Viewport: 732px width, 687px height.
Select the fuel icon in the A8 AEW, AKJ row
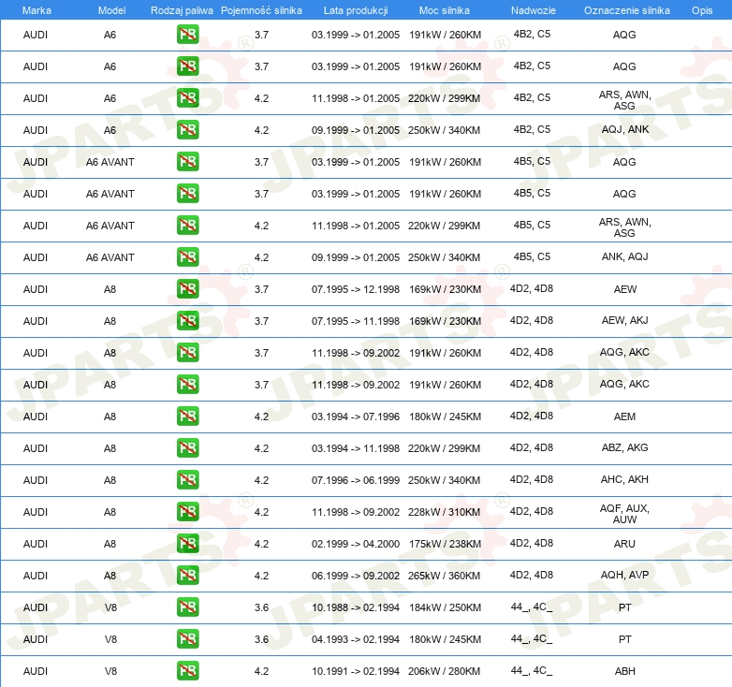point(187,321)
